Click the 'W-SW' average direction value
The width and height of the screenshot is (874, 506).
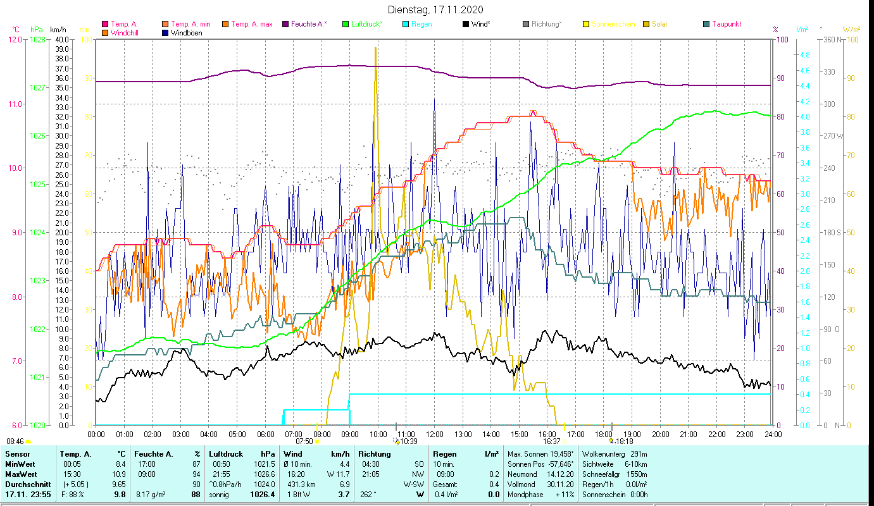pos(415,484)
